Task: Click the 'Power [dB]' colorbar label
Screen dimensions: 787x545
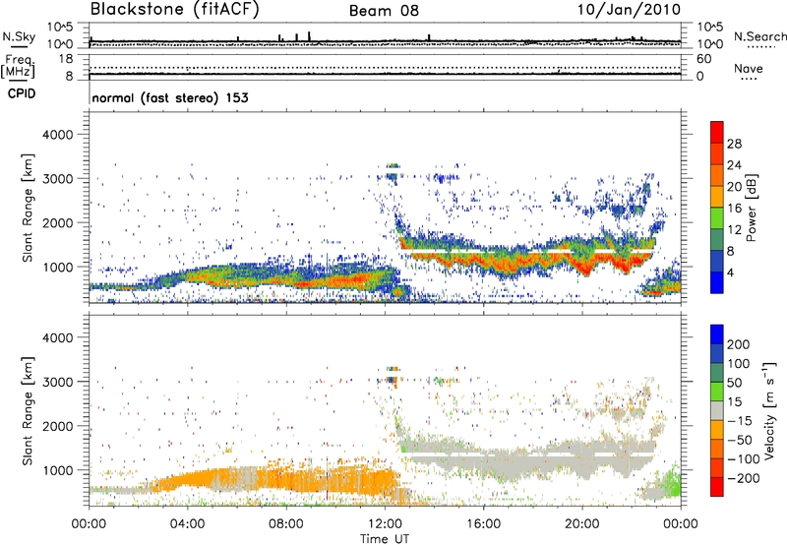Action: [x=752, y=208]
